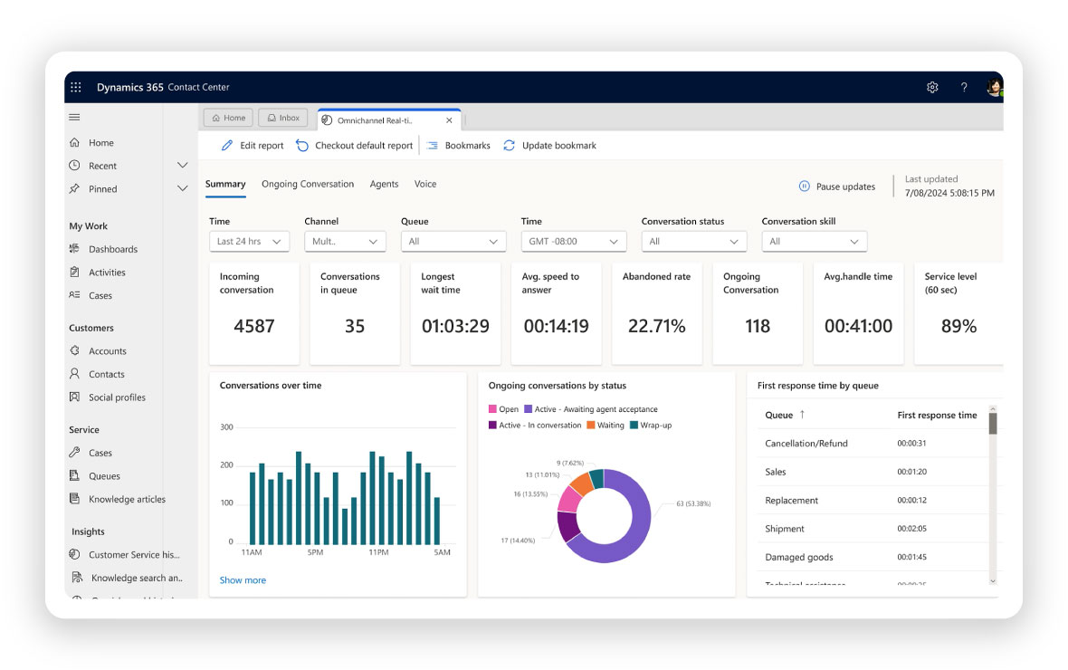Click the Bookmarks list icon
The height and width of the screenshot is (670, 1068).
432,145
